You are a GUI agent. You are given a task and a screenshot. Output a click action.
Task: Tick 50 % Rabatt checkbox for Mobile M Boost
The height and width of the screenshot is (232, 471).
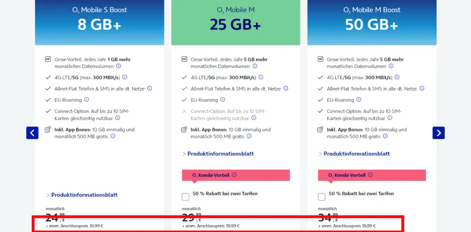[x=322, y=197]
